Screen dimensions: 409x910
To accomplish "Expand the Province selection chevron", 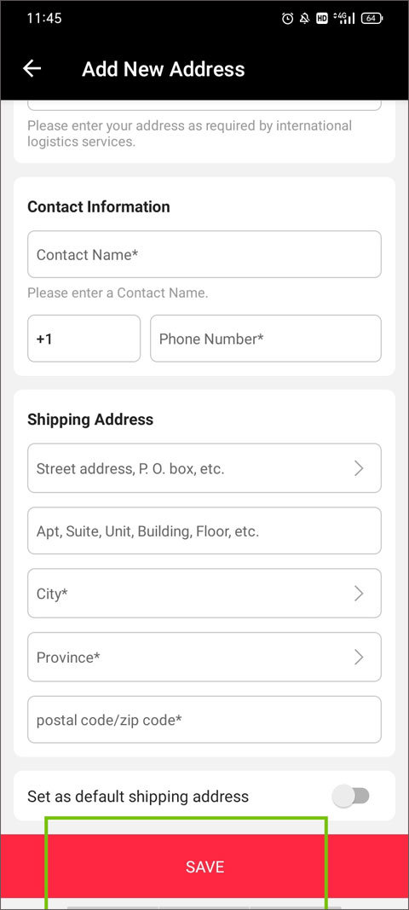I will pyautogui.click(x=359, y=657).
